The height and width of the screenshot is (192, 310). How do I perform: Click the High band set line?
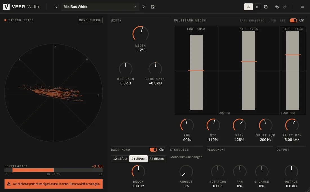(293, 55)
